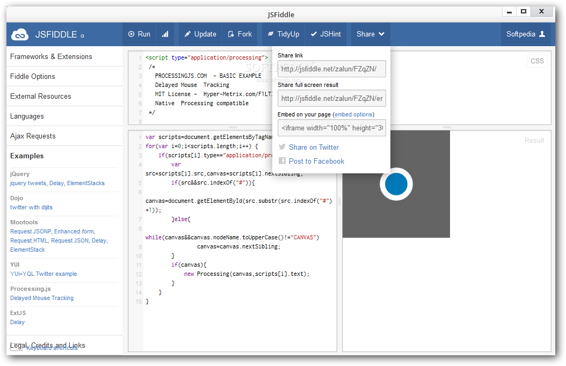The height and width of the screenshot is (366, 566).
Task: Open the embed options link
Action: click(x=353, y=114)
